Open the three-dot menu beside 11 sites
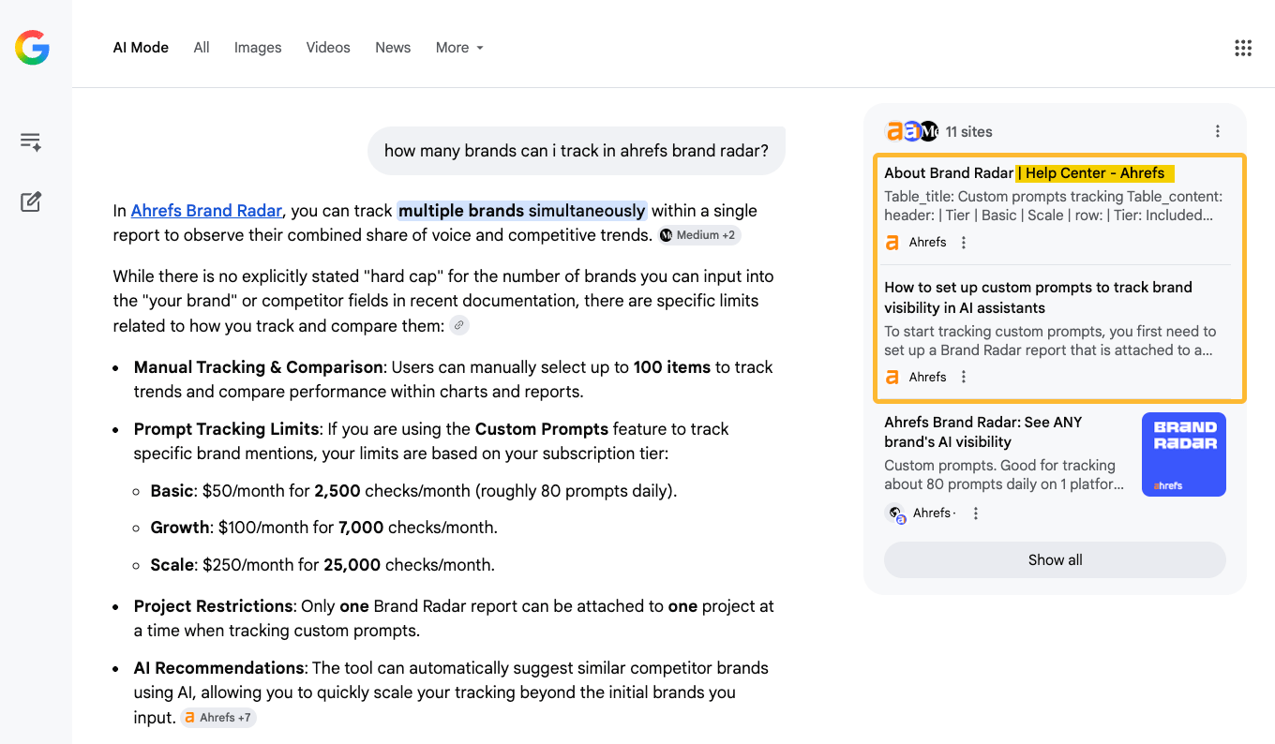The height and width of the screenshot is (744, 1275). click(x=1217, y=131)
